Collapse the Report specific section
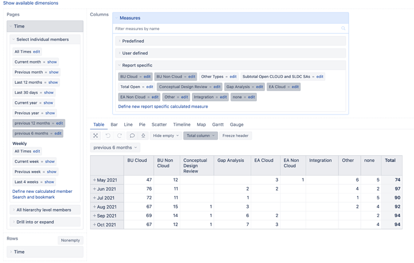The width and height of the screenshot is (414, 263). click(230, 65)
